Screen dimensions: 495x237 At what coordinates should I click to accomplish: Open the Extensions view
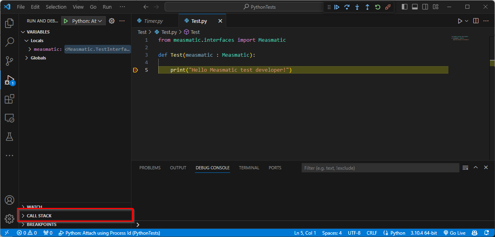point(9,99)
